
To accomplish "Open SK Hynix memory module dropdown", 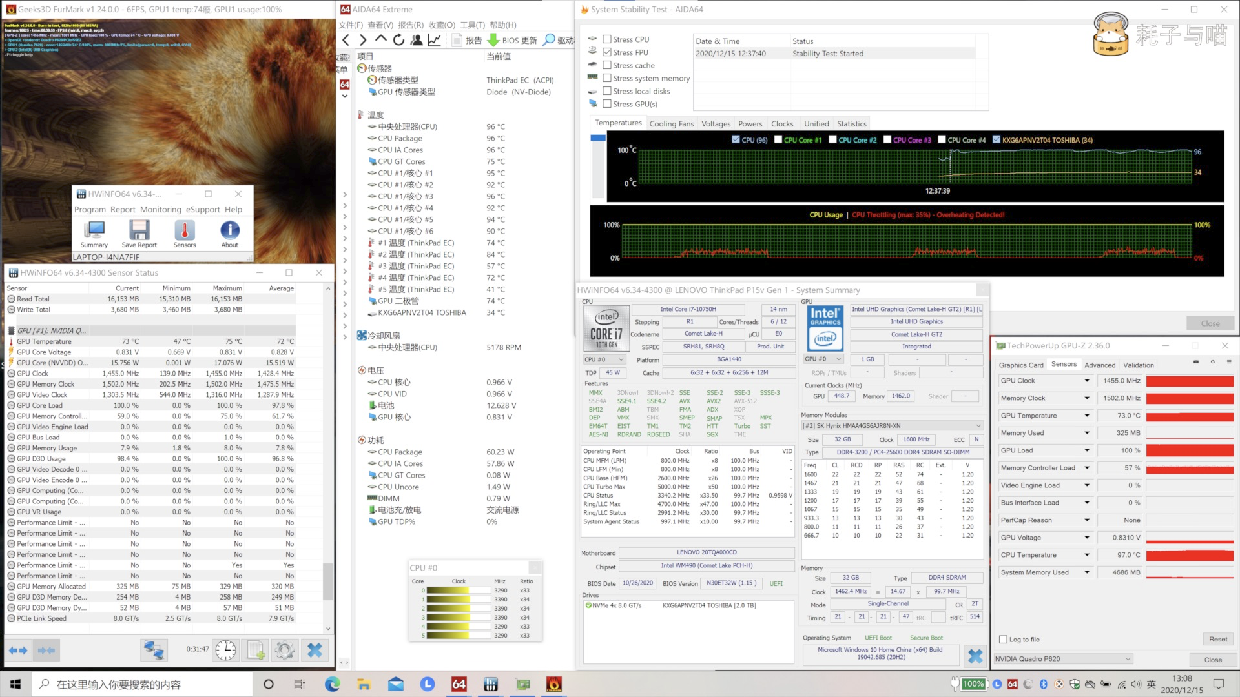I will click(892, 426).
